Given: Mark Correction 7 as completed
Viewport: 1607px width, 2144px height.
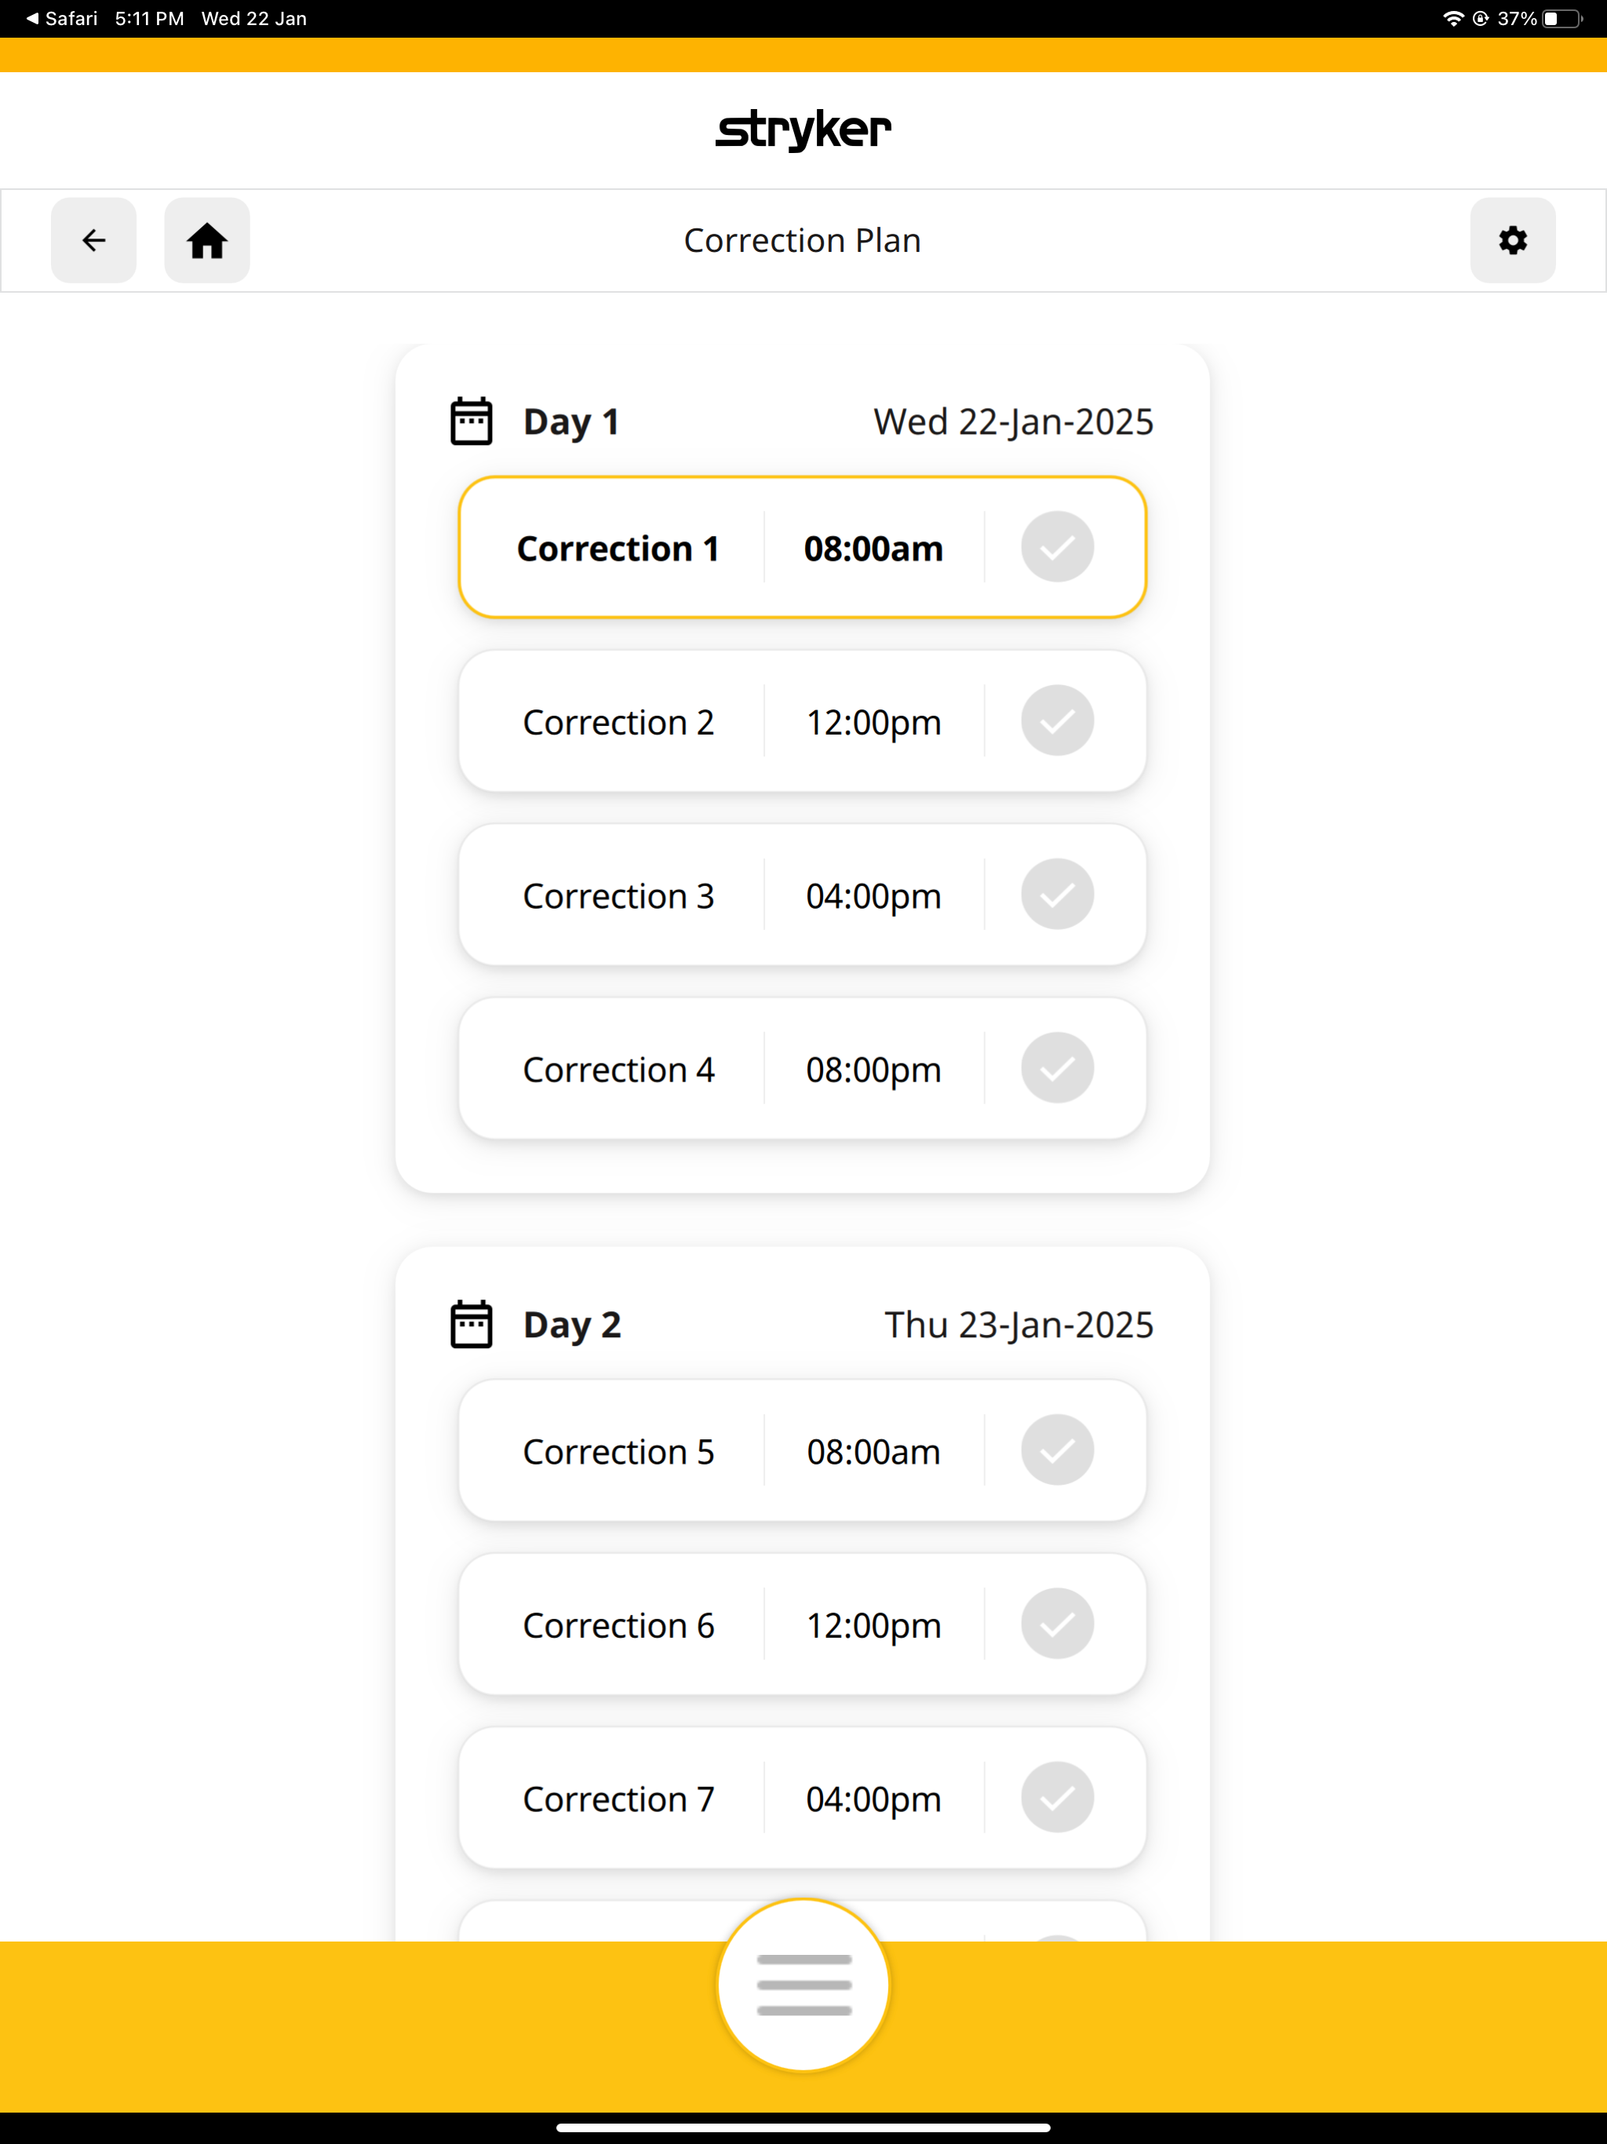Looking at the screenshot, I should pyautogui.click(x=1058, y=1797).
